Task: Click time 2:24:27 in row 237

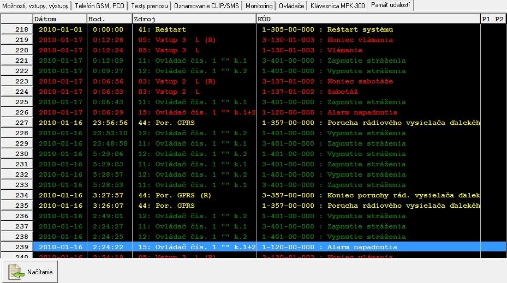Action: click(108, 226)
